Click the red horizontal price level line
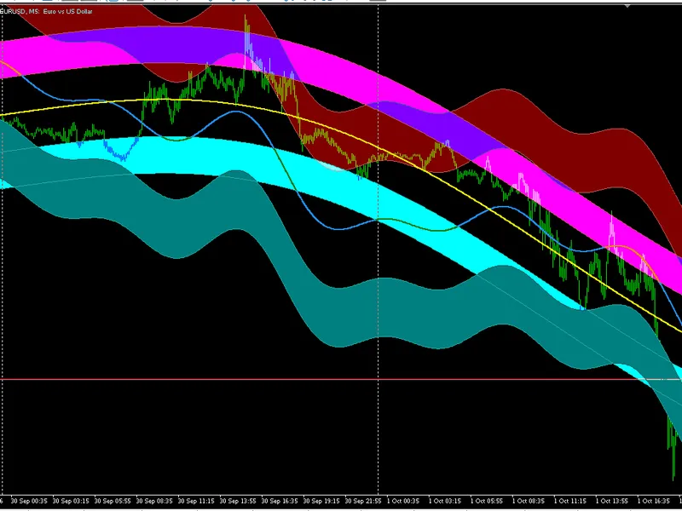Viewport: 682px width, 511px height. click(341, 379)
